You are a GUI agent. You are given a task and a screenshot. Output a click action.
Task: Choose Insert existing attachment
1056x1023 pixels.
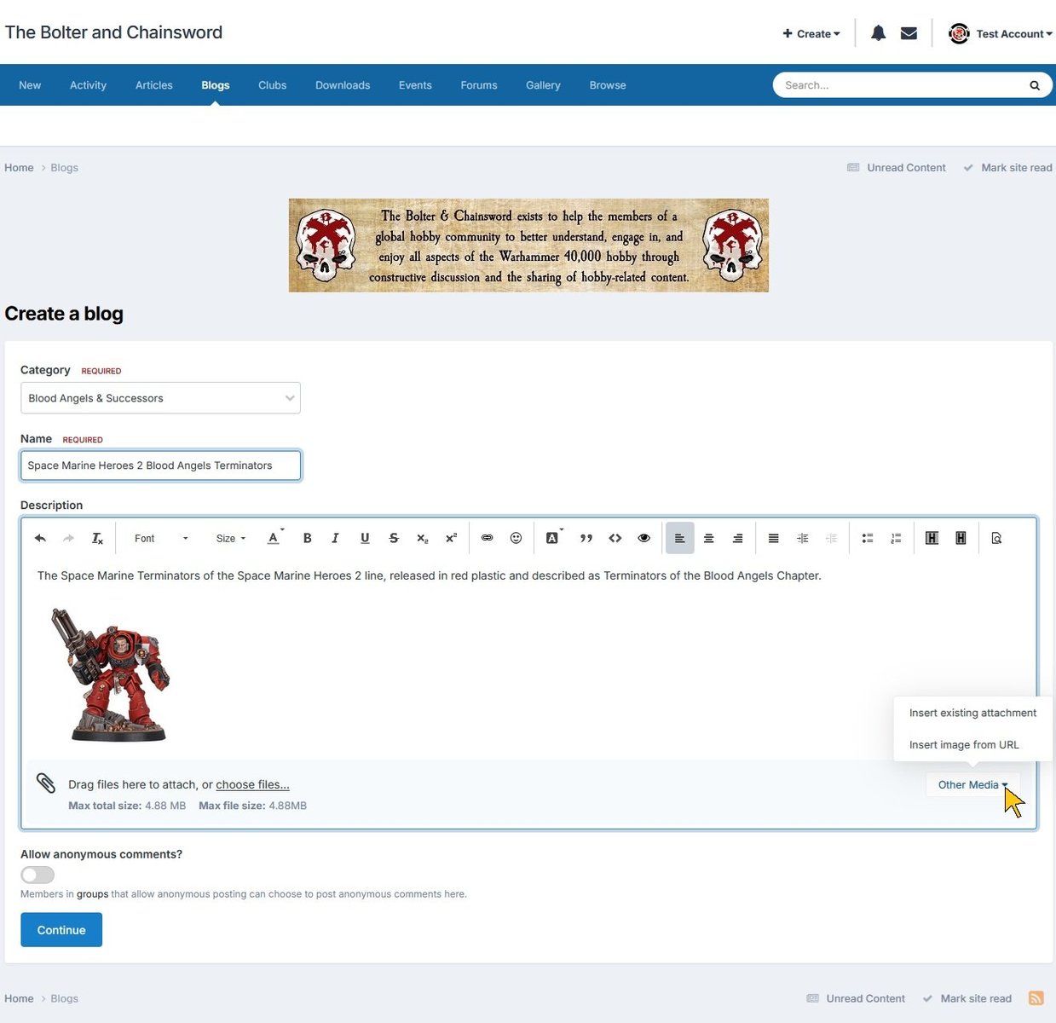pos(972,713)
